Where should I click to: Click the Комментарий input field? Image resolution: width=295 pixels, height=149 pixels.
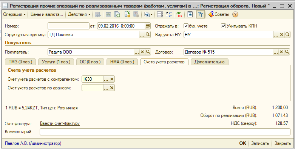click(x=165, y=132)
